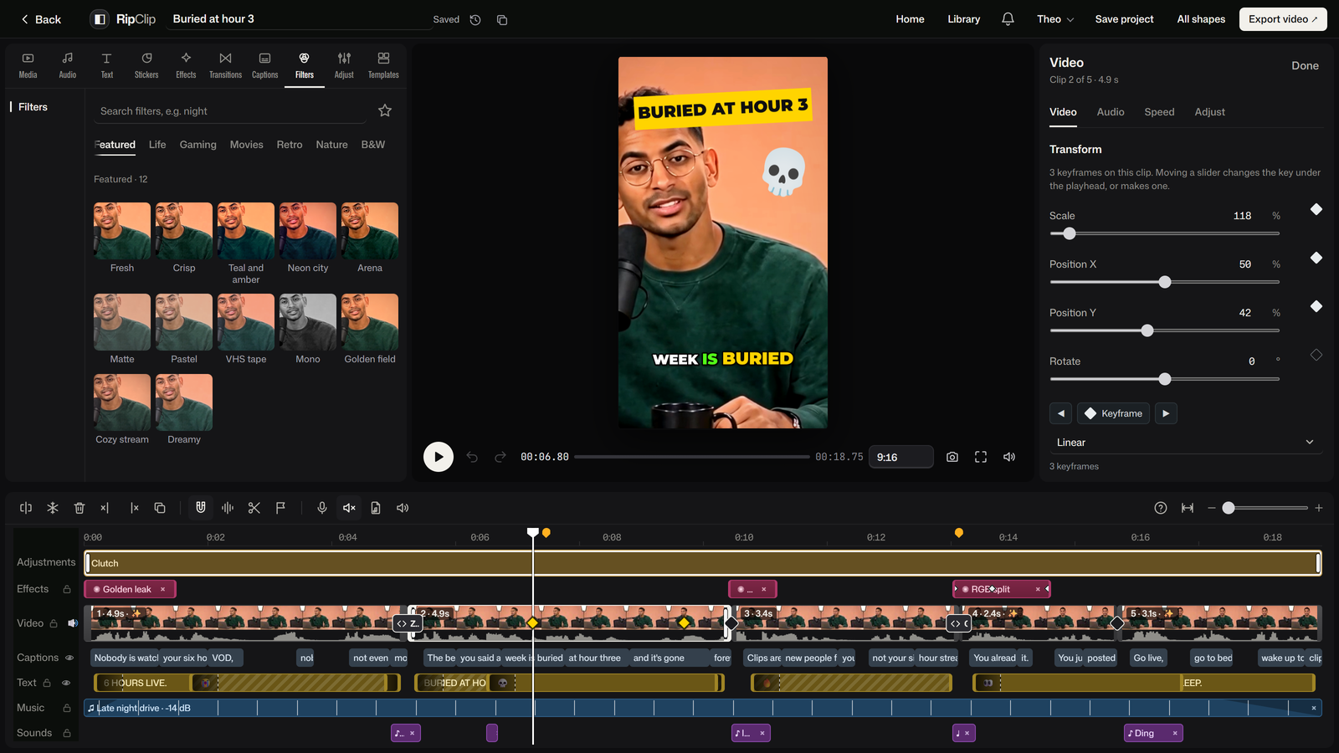
Task: Click the Scale slider handle
Action: point(1070,233)
